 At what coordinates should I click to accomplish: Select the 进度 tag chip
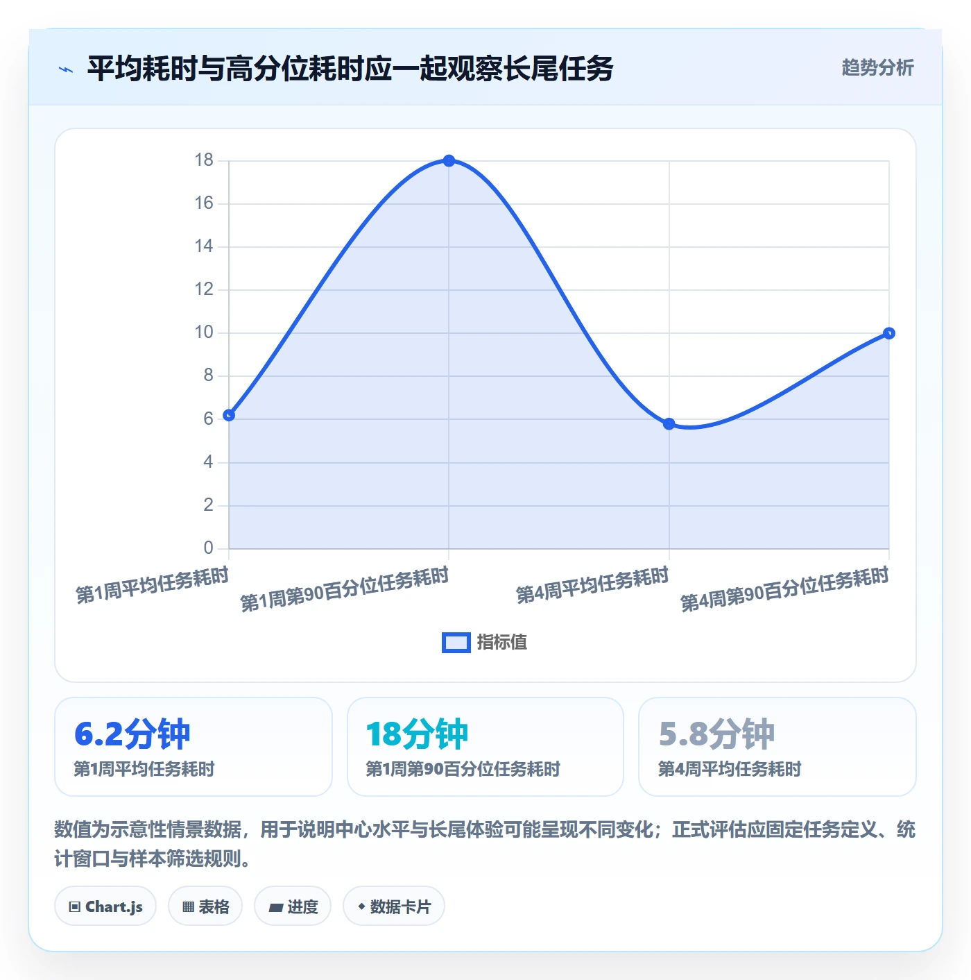(293, 906)
